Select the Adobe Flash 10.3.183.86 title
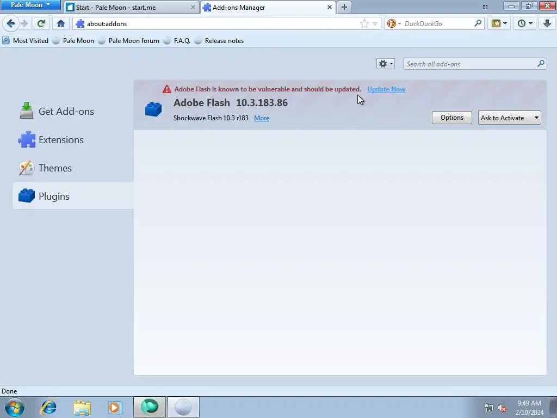 (231, 103)
